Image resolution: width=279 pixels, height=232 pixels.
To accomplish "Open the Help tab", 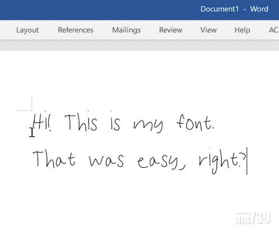I will point(242,30).
